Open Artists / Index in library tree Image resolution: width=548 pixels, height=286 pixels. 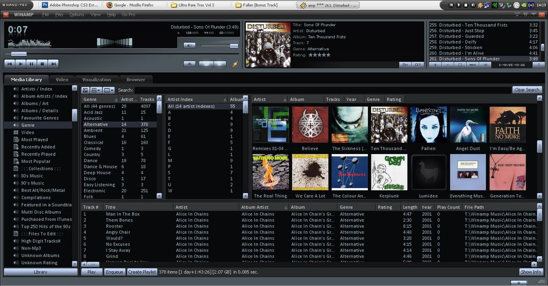click(37, 89)
